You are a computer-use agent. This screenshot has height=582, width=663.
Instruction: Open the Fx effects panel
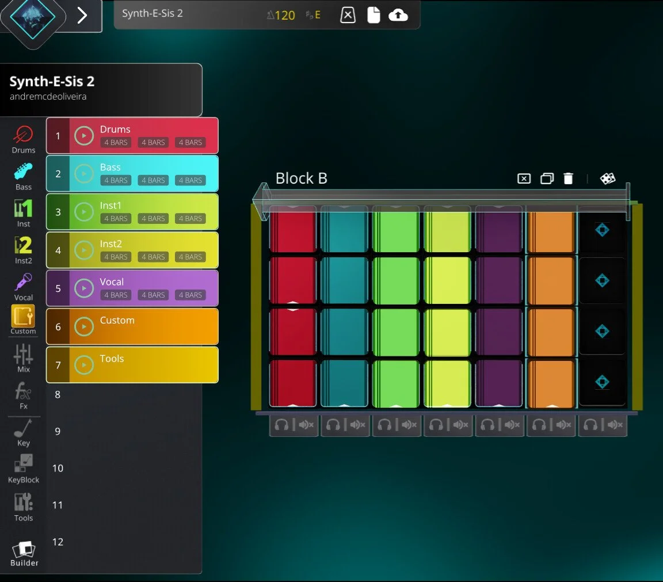[23, 395]
